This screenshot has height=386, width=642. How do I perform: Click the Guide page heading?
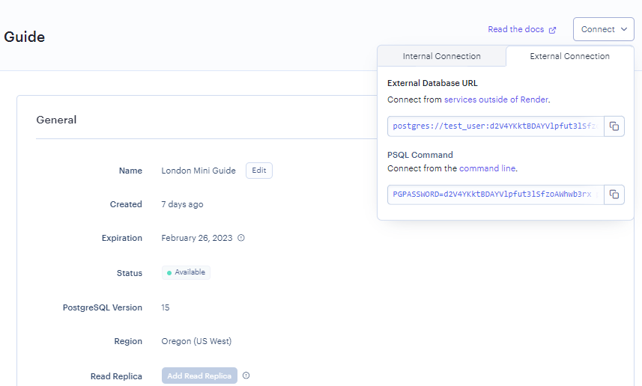coord(24,37)
